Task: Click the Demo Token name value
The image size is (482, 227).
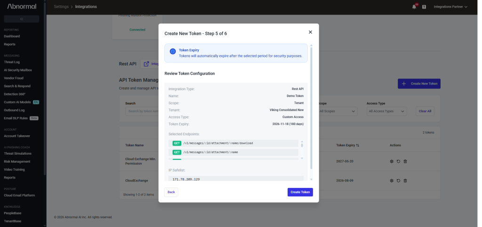Action: click(x=295, y=96)
